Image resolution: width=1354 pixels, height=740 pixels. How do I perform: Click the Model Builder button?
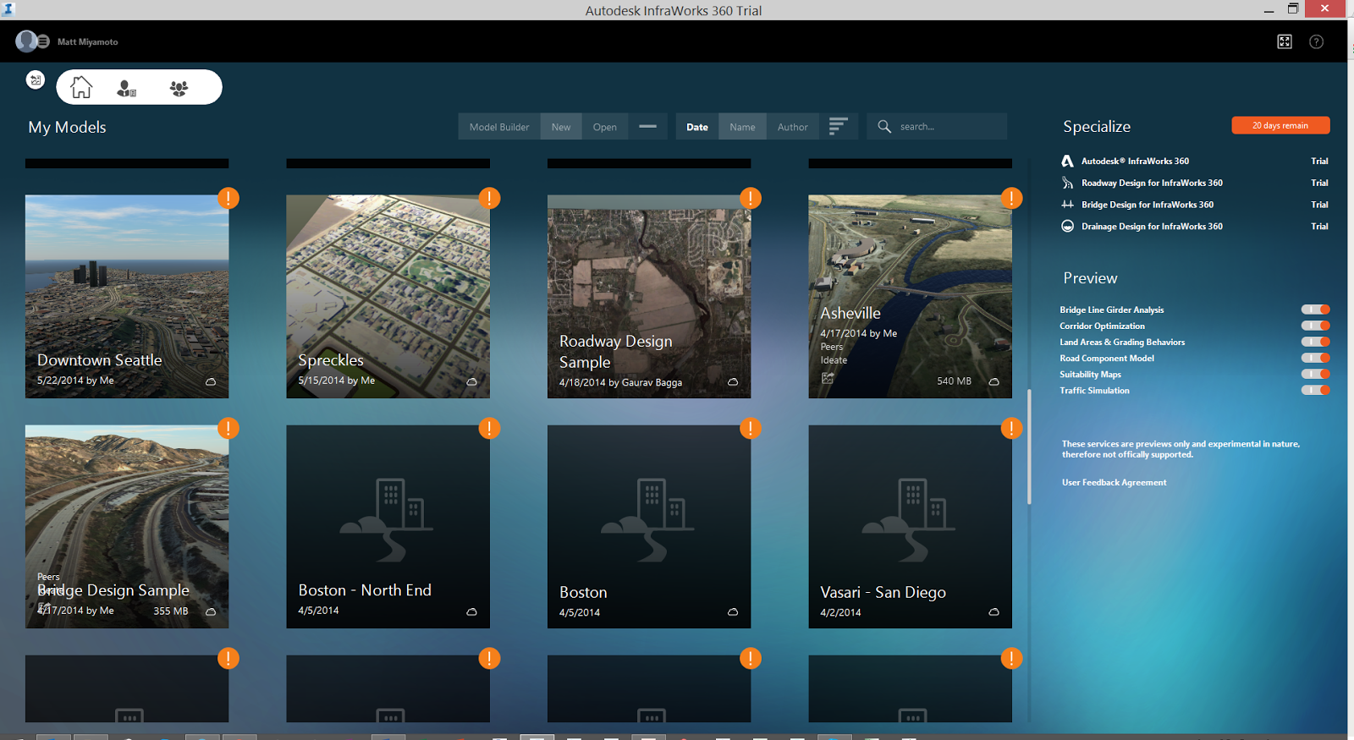[x=499, y=126]
